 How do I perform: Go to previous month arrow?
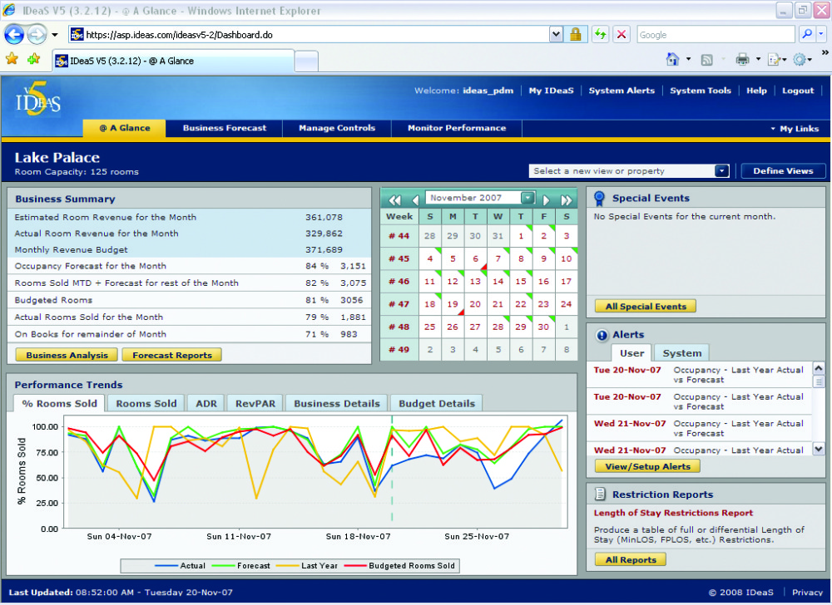(x=415, y=199)
